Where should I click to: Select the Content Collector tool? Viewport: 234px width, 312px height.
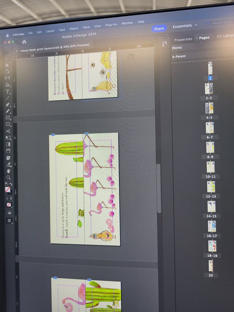click(8, 85)
